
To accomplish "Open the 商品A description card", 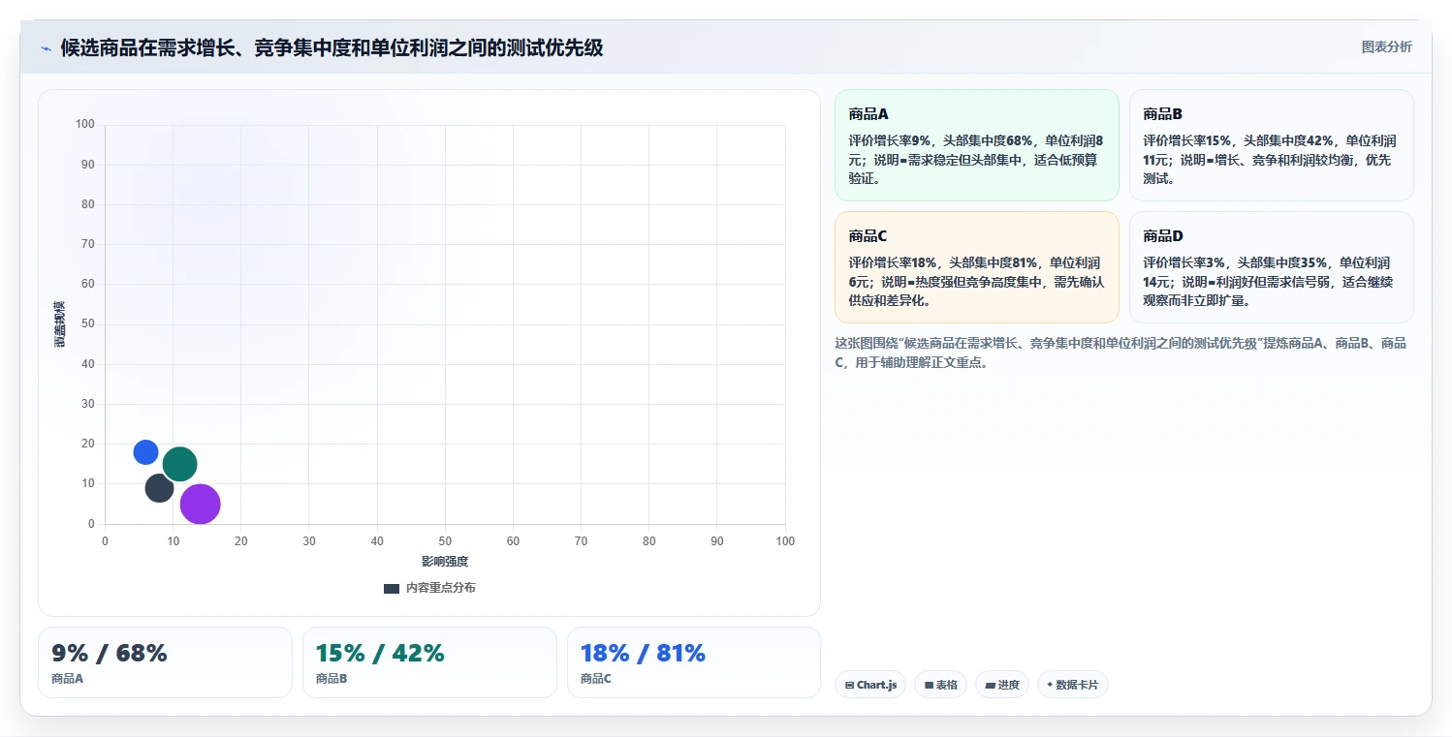I will [977, 145].
